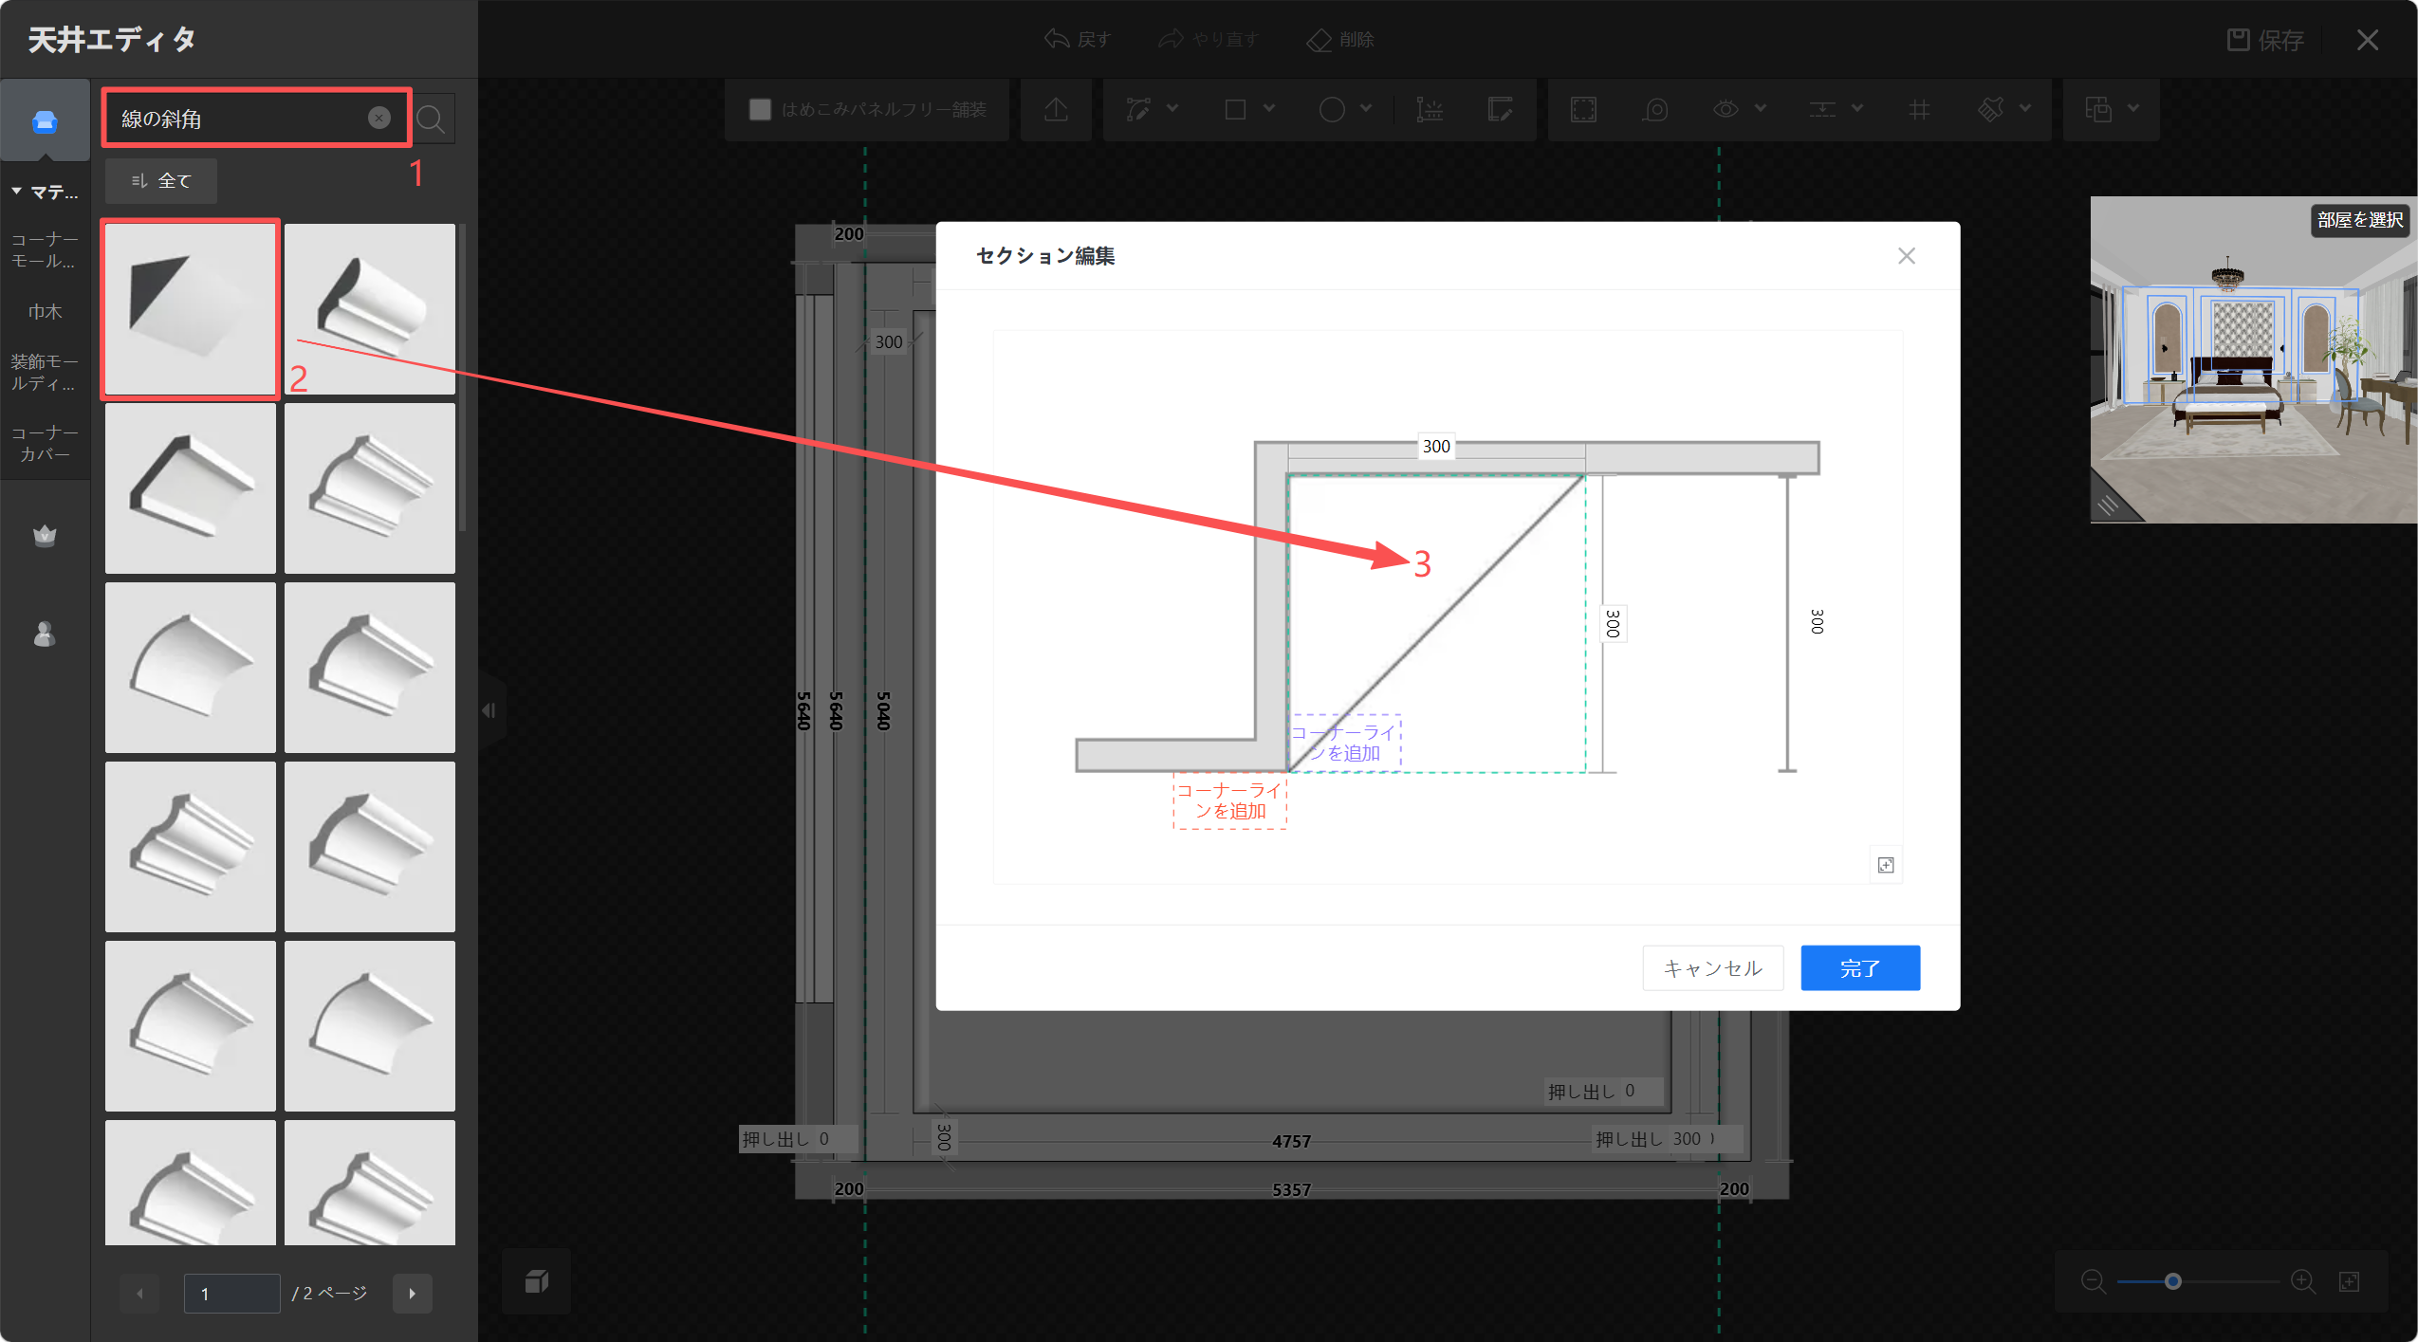This screenshot has height=1342, width=2418.
Task: Click the 3D view cube icon
Action: point(537,1282)
